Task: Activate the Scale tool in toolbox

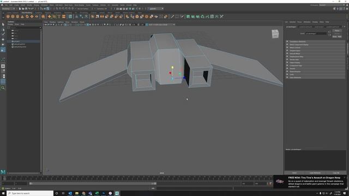Action: click(3, 50)
